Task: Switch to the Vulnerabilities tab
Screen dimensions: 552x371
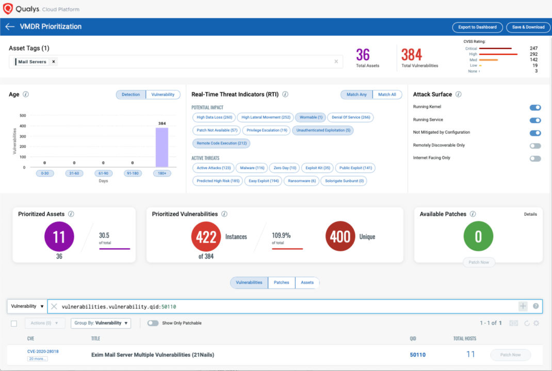Action: 249,283
